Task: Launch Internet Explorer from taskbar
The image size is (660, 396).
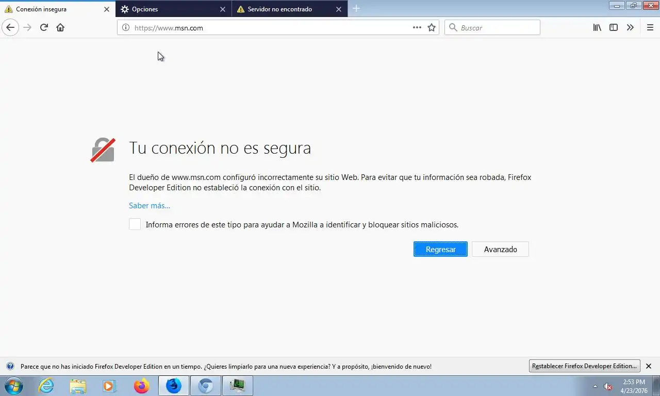Action: (x=46, y=386)
